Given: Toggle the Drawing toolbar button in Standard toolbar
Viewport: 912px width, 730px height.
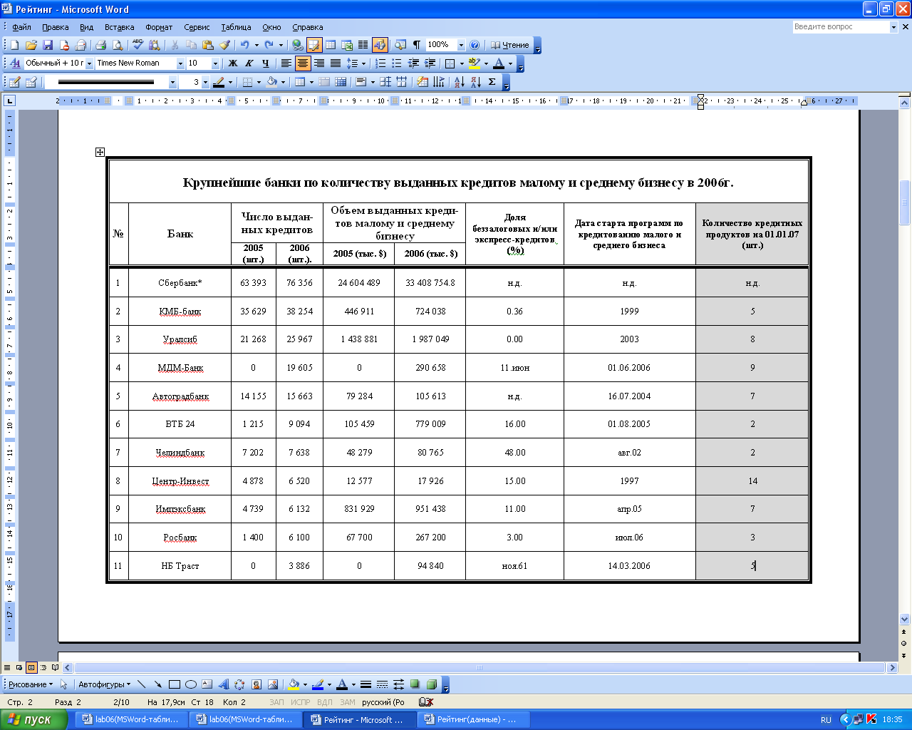Looking at the screenshot, I should [x=380, y=45].
